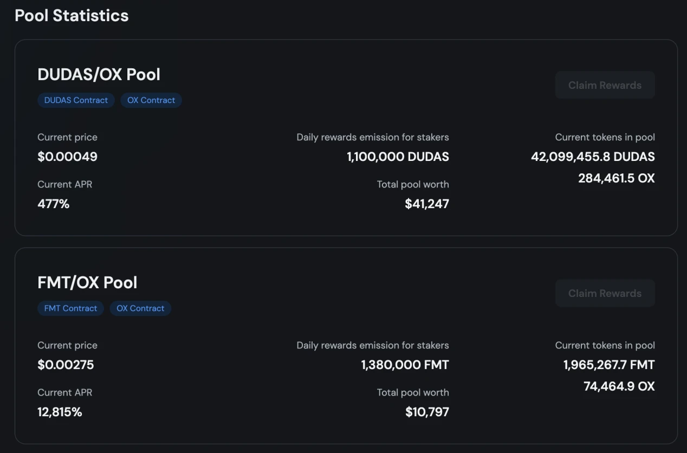Open the DUDAS Contract link
The image size is (687, 453).
76,100
